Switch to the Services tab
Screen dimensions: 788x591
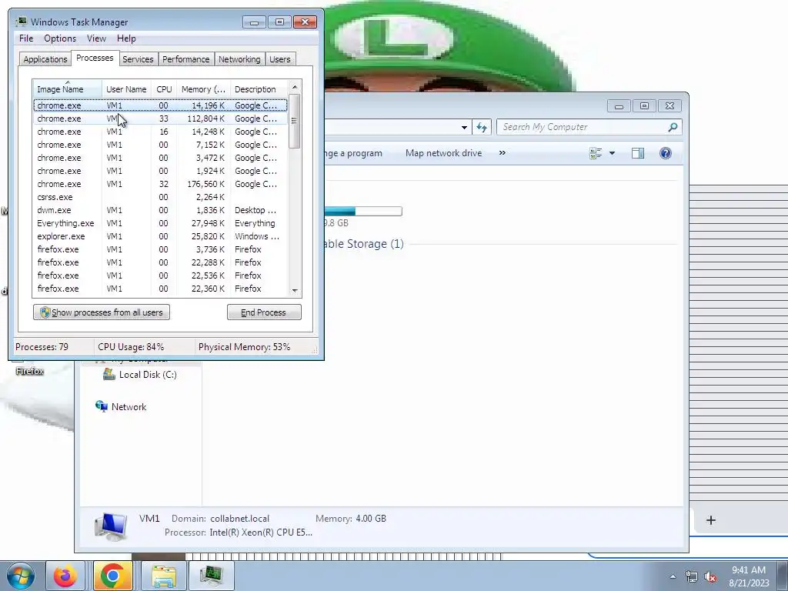(x=138, y=59)
